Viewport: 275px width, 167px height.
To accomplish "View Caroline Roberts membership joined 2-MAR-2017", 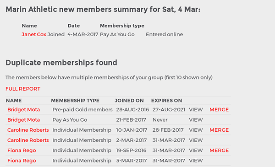I will 196,140.
